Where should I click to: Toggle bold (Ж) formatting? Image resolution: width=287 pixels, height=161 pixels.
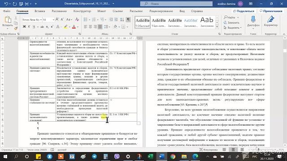pos(24,27)
